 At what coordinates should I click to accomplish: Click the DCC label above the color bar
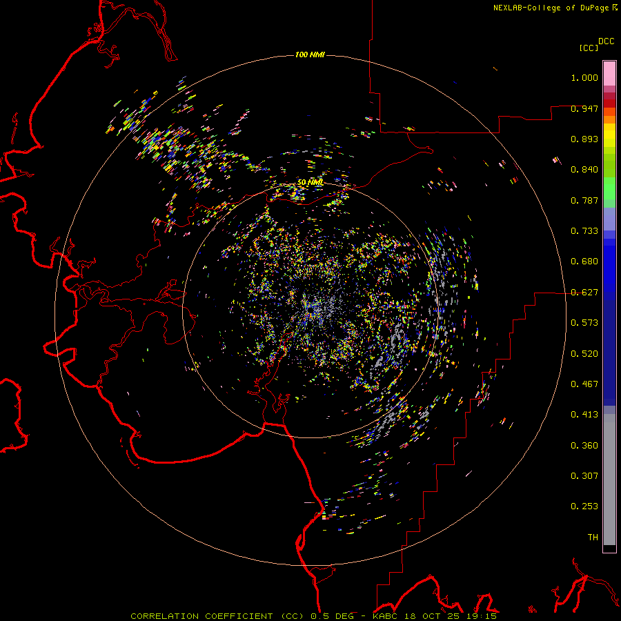607,41
